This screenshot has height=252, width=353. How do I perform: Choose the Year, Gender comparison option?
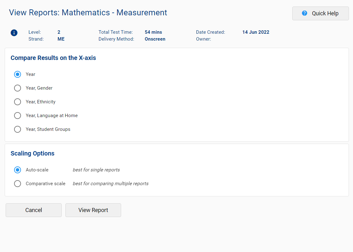click(18, 88)
